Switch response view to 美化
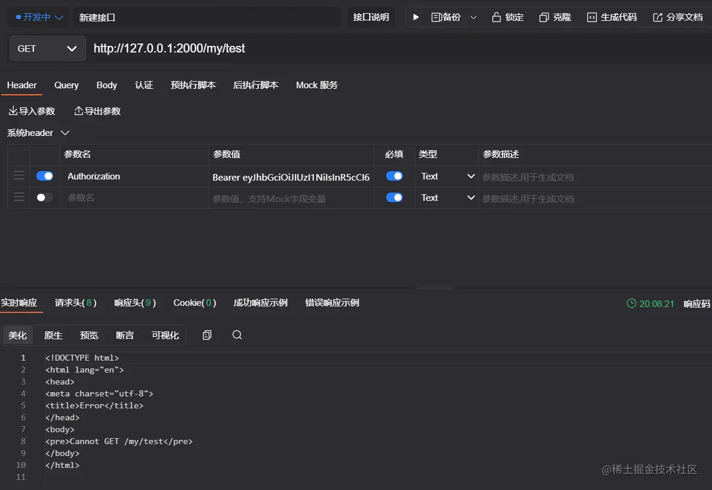Image resolution: width=712 pixels, height=490 pixels. 18,335
